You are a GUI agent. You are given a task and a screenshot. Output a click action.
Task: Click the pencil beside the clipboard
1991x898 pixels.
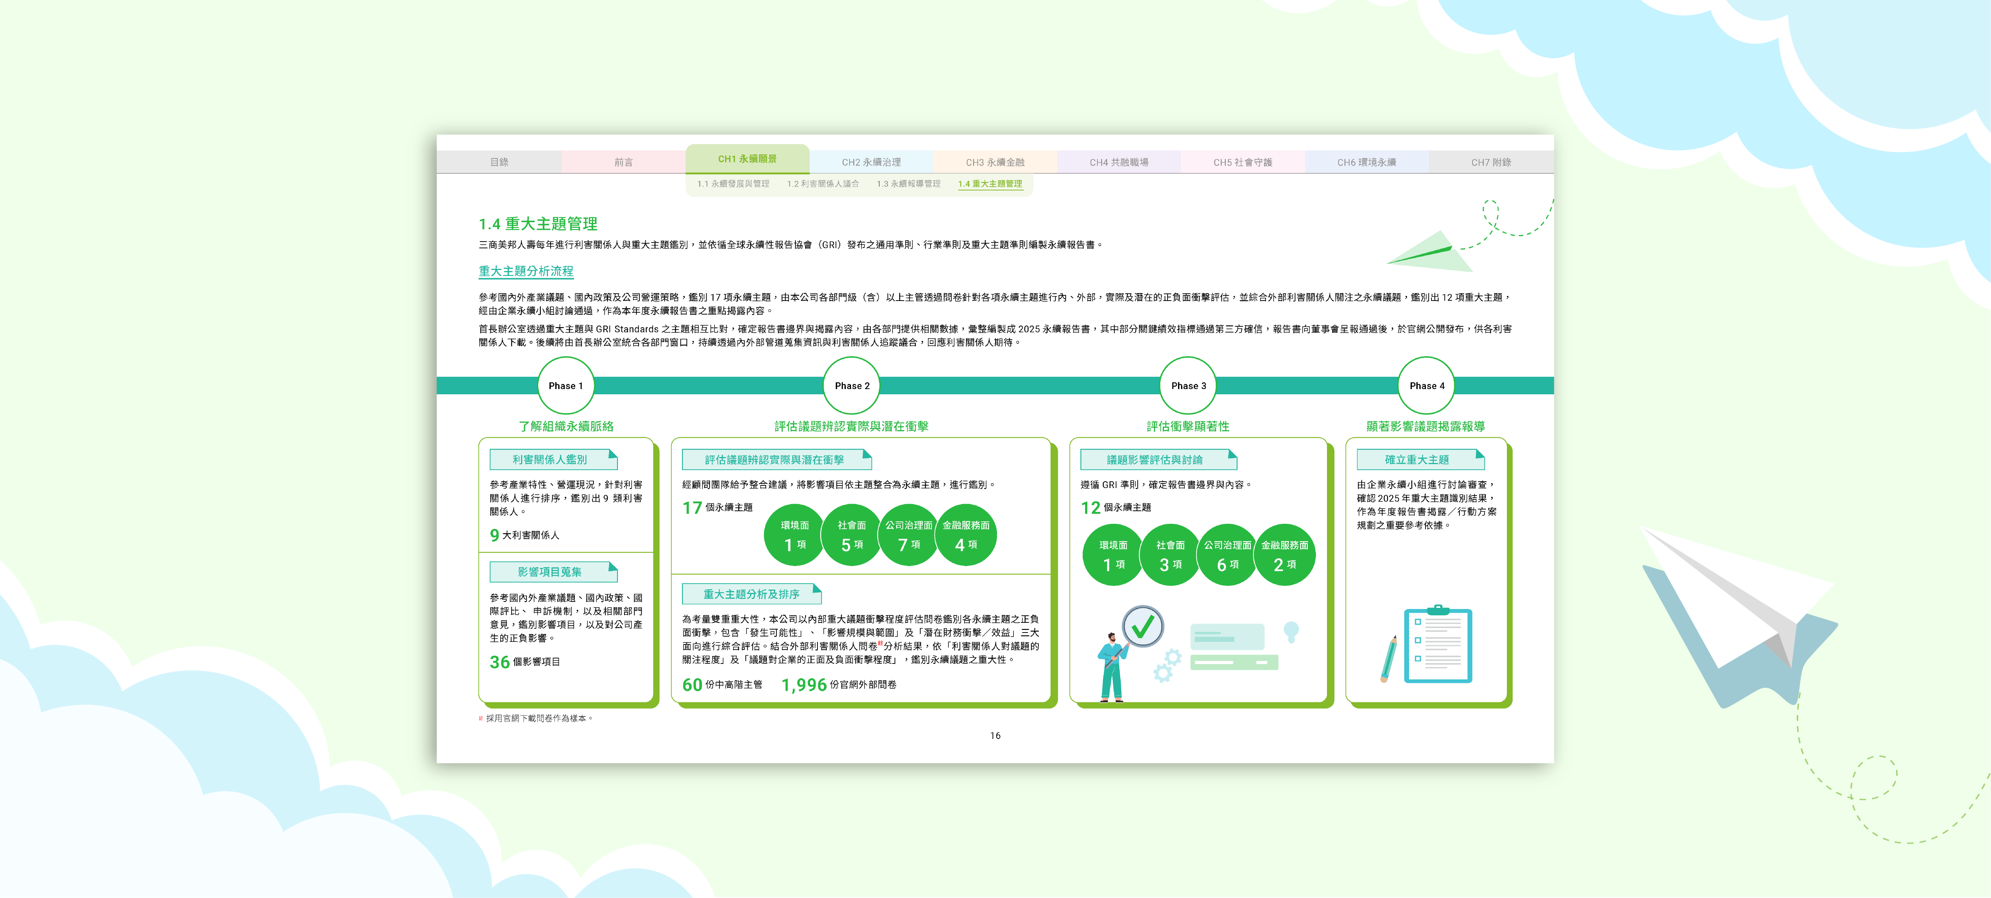coord(1389,659)
